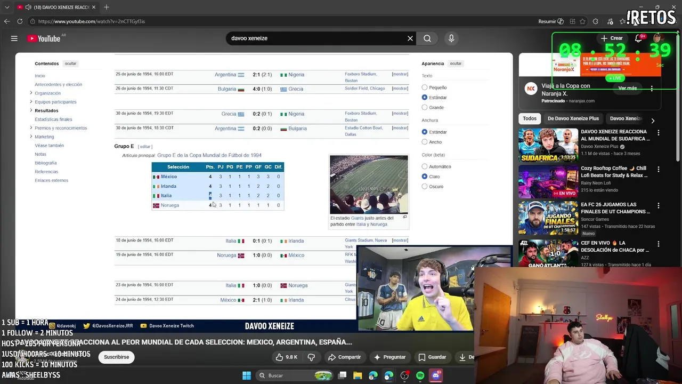Clear the search box with the X
The height and width of the screenshot is (384, 682).
[x=410, y=38]
